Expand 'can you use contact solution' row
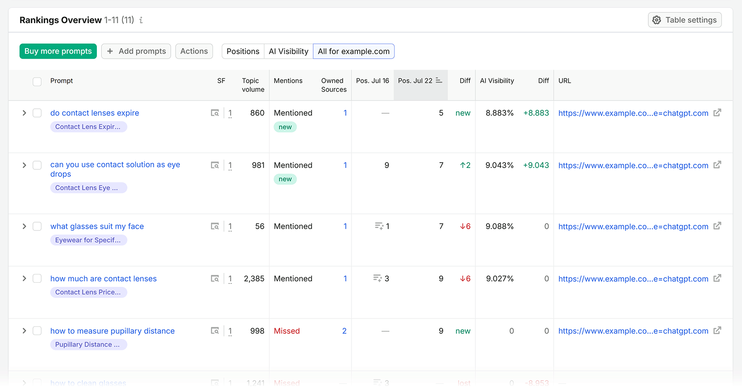The image size is (742, 392). pos(24,165)
